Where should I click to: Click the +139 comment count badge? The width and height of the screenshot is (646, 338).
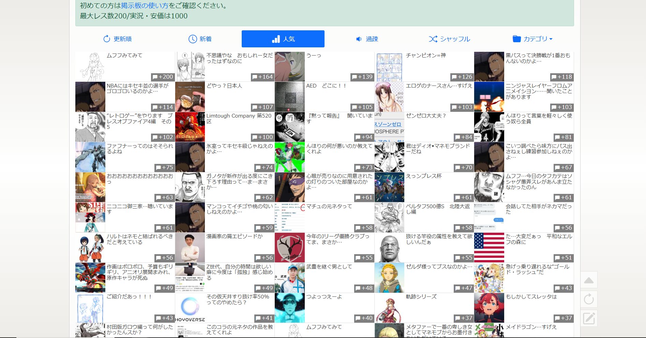click(362, 77)
